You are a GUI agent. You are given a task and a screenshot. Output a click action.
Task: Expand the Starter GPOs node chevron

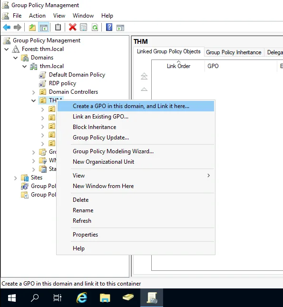[x=34, y=169]
